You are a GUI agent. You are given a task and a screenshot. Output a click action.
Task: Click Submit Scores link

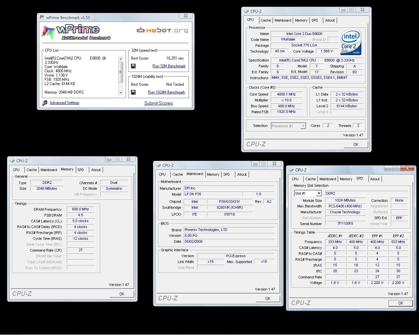pyautogui.click(x=158, y=103)
